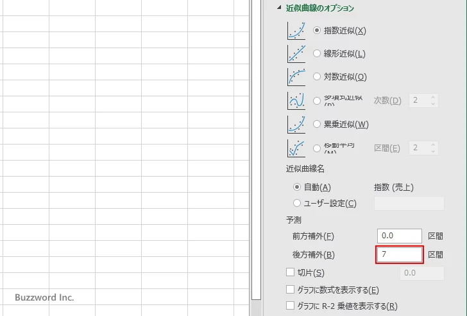Check グラフに R-2 乗値を表示する(R)
Image resolution: width=467 pixels, height=316 pixels.
(290, 305)
